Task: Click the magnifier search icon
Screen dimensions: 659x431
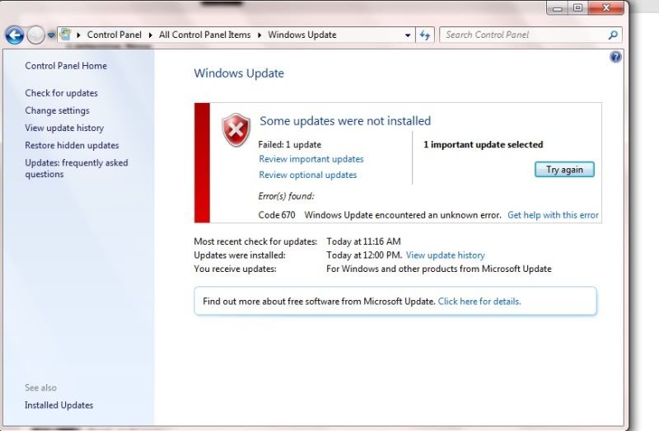Action: click(613, 35)
